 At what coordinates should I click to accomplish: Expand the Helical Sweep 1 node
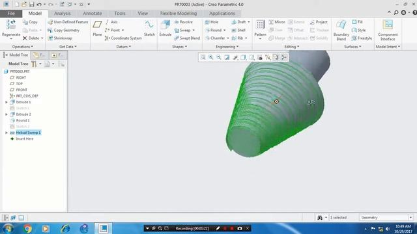pyautogui.click(x=7, y=133)
